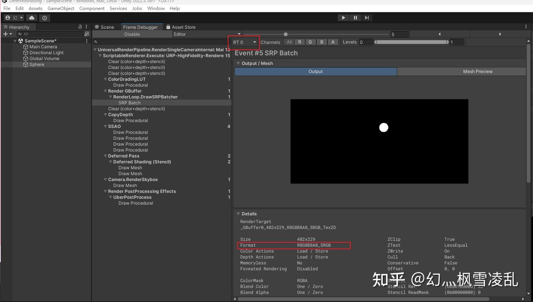Click the Step frame button
This screenshot has width=533, height=302.
click(x=367, y=18)
